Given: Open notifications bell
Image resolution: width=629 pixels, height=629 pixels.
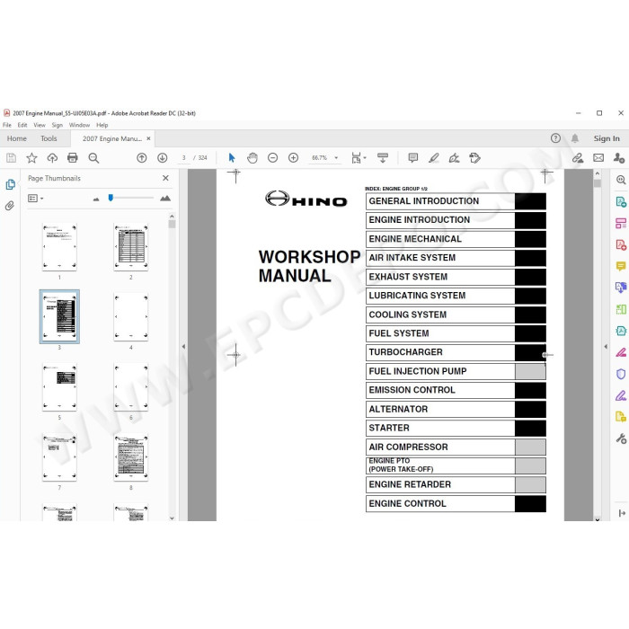Looking at the screenshot, I should coord(575,138).
